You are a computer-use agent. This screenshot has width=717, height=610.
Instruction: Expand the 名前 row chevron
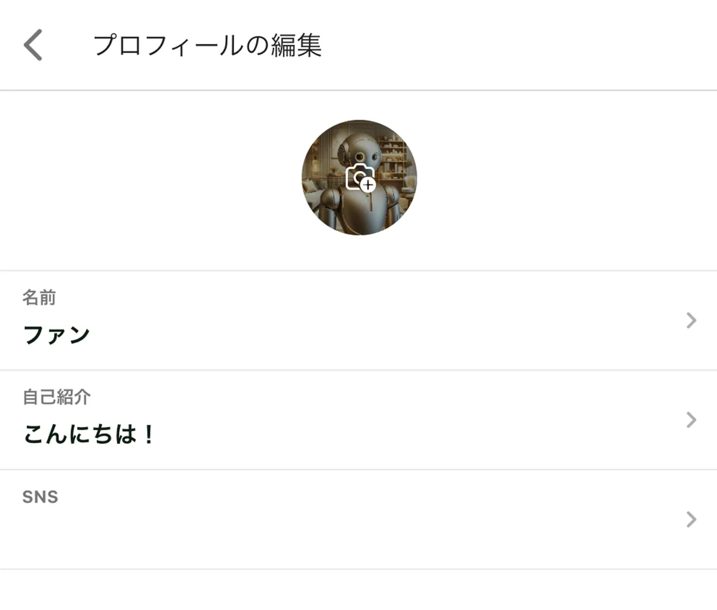pos(691,321)
